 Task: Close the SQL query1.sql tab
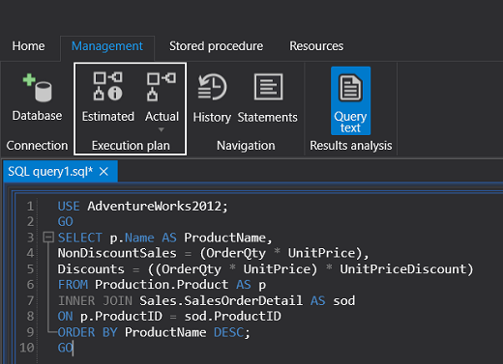point(104,172)
